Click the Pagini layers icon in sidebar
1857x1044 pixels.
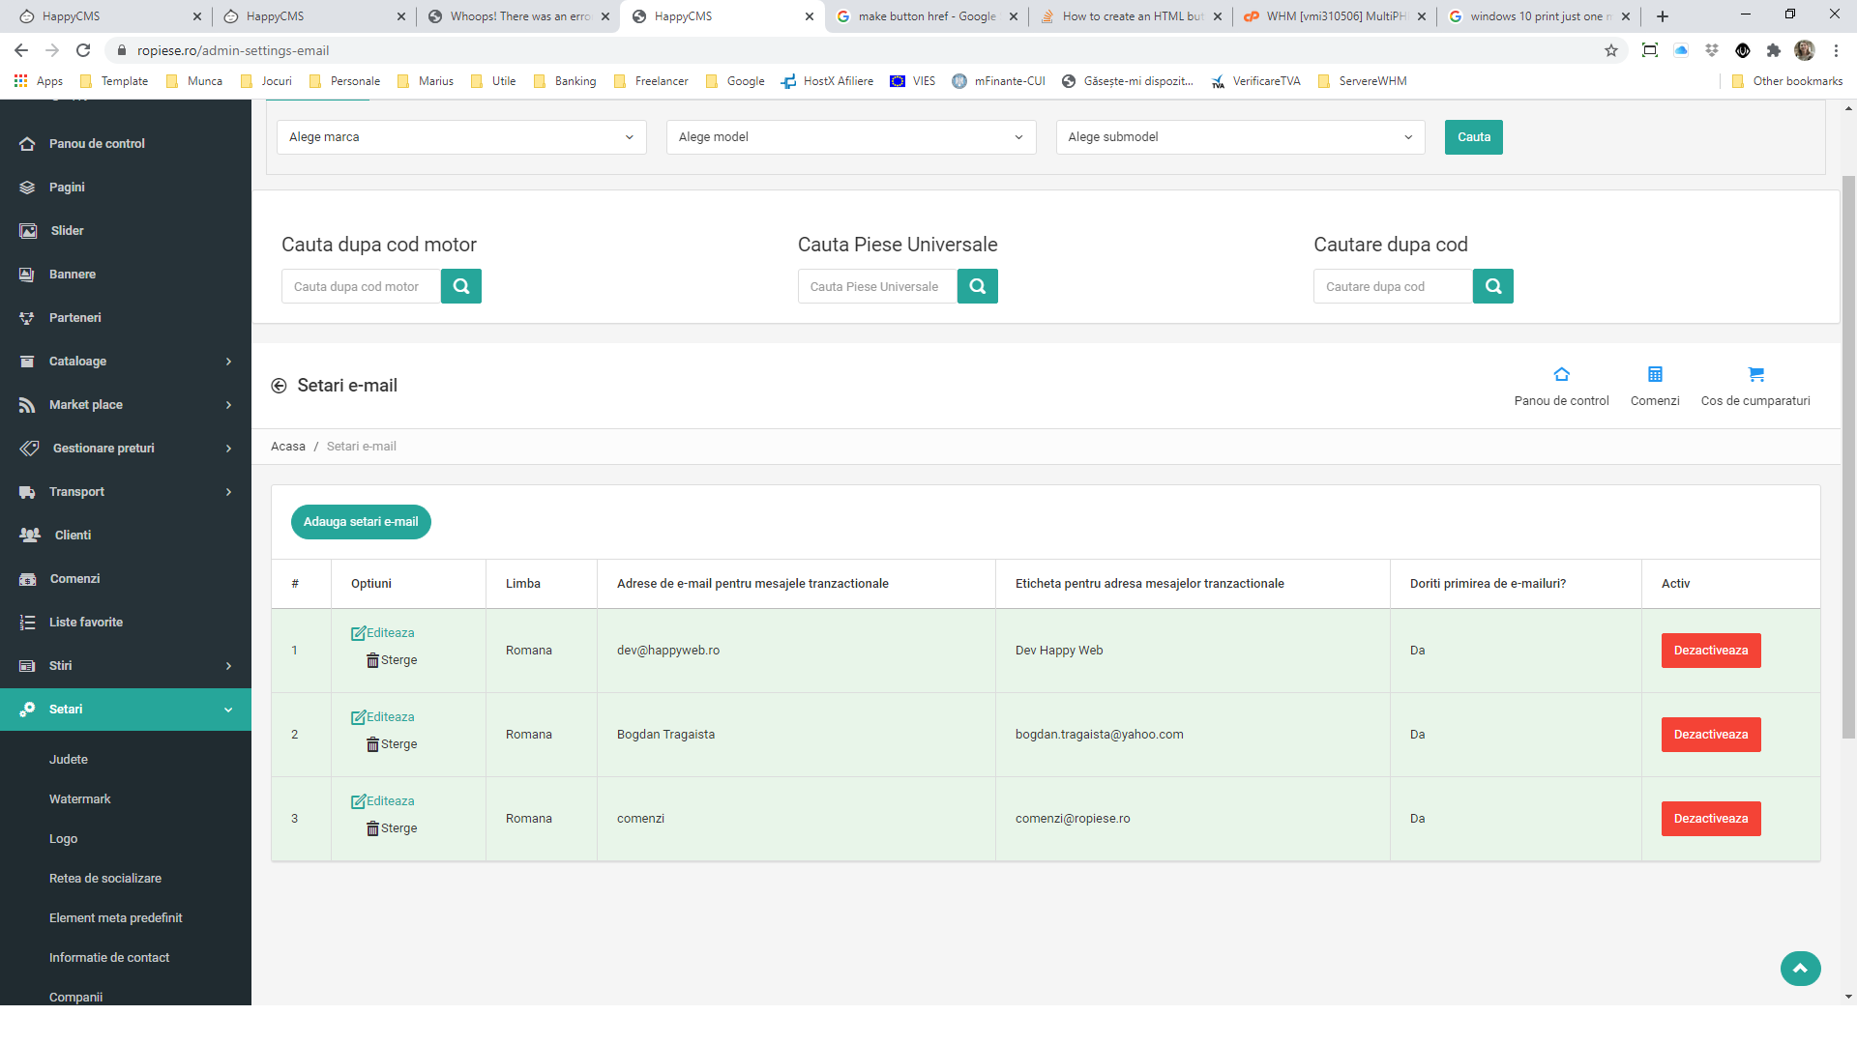pos(27,188)
